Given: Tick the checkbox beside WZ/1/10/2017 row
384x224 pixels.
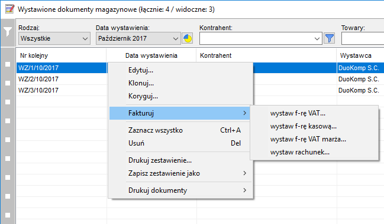Looking at the screenshot, I should 8,64.
